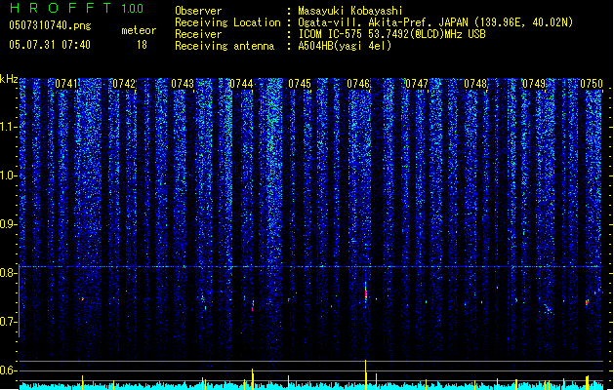Click the 1.1 frequency axis label

tap(8, 127)
